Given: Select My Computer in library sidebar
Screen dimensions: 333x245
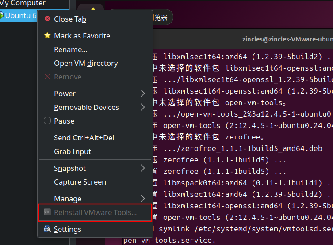Looking at the screenshot, I should point(23,3).
